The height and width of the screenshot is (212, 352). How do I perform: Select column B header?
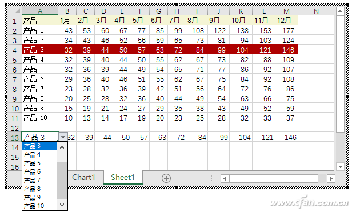click(67, 11)
